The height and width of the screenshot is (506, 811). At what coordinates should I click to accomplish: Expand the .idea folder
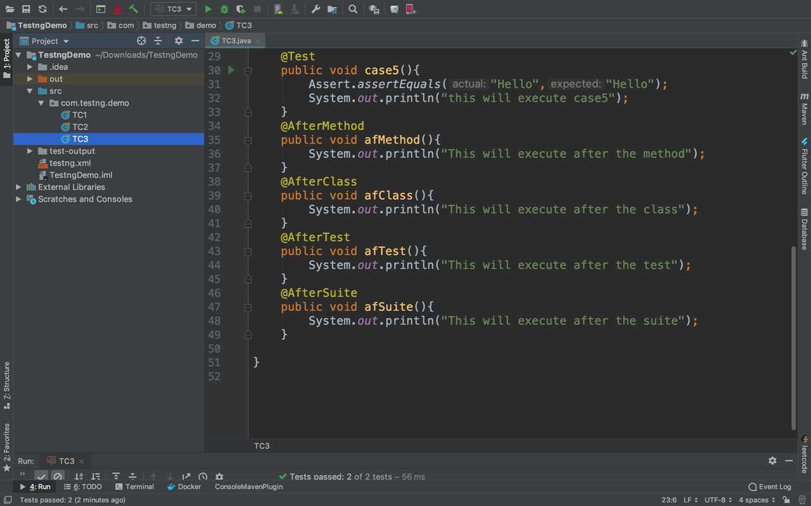30,67
